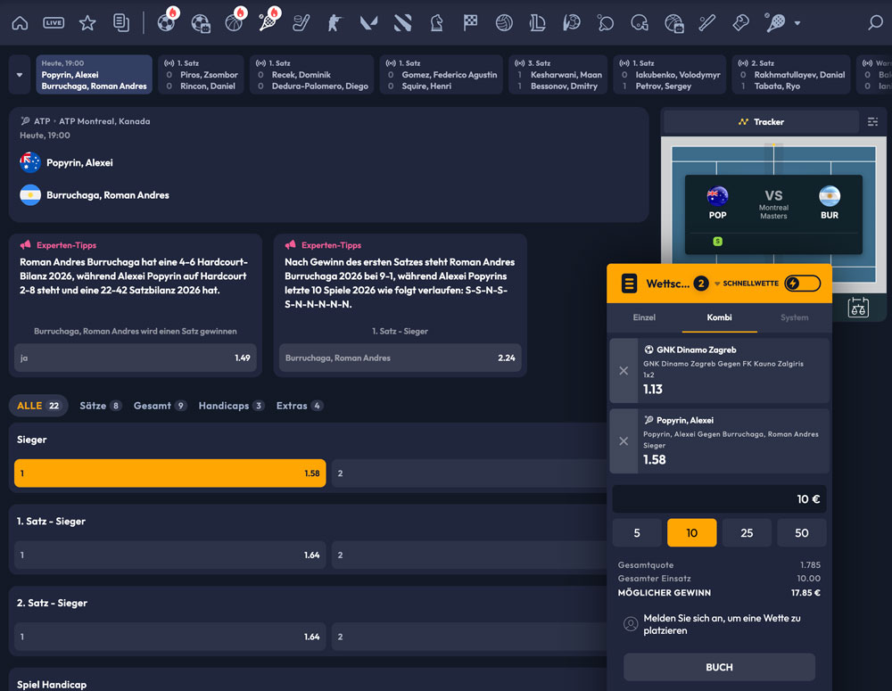The width and height of the screenshot is (892, 691).
Task: Select the Handicaps 3 markets filter
Action: click(x=231, y=406)
